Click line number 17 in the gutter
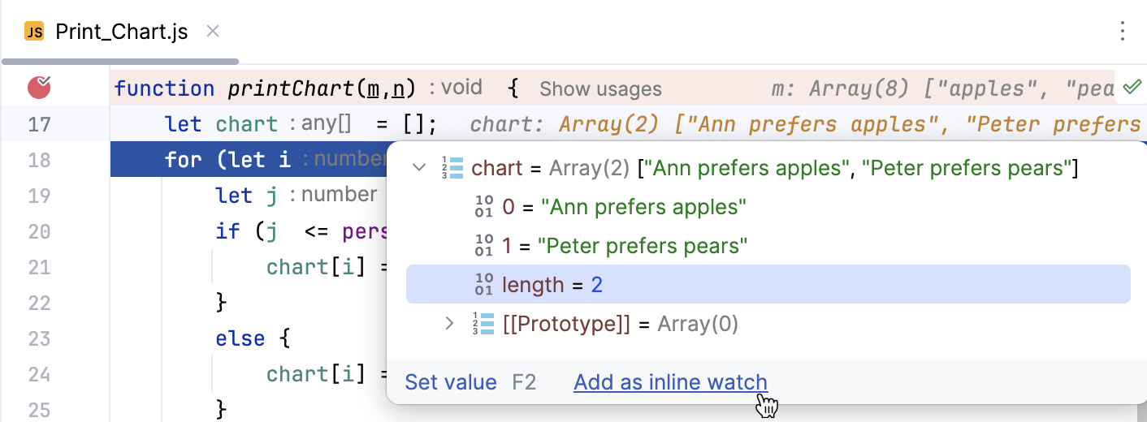This screenshot has width=1147, height=422. click(x=40, y=124)
